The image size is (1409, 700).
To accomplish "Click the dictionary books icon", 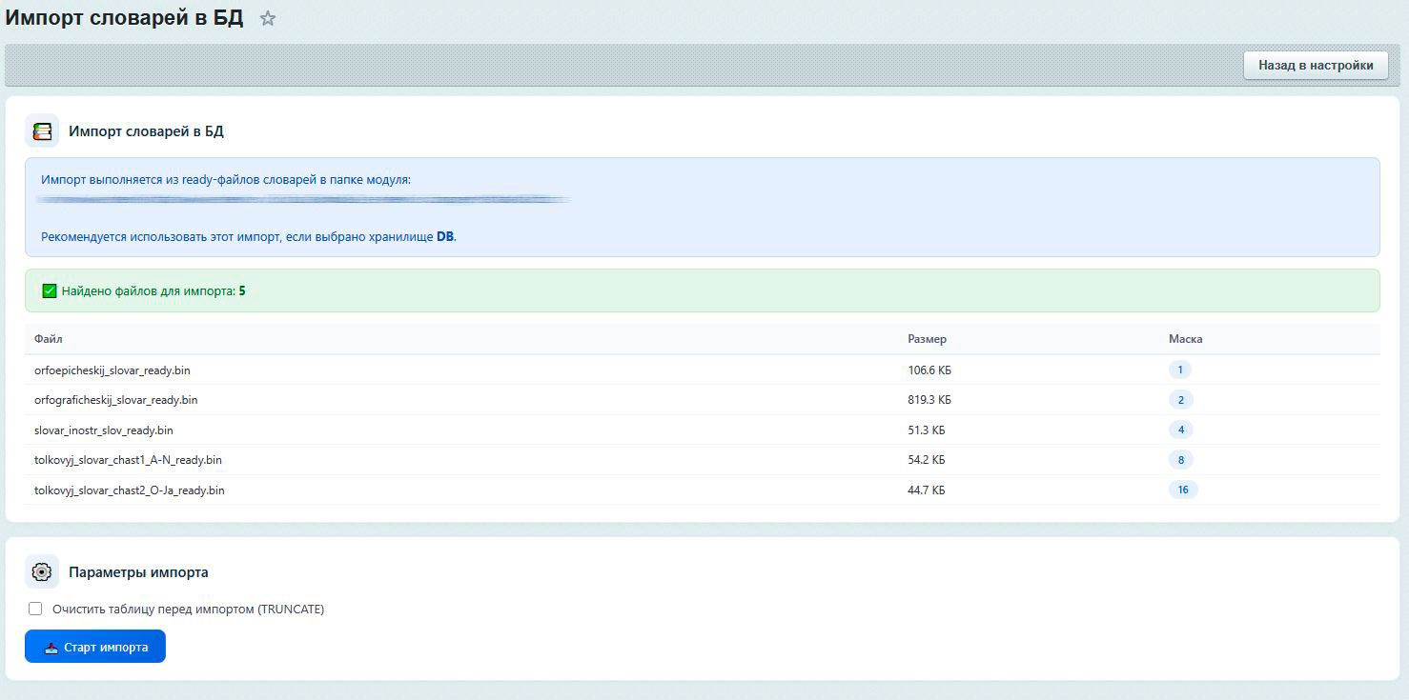I will click(x=42, y=131).
